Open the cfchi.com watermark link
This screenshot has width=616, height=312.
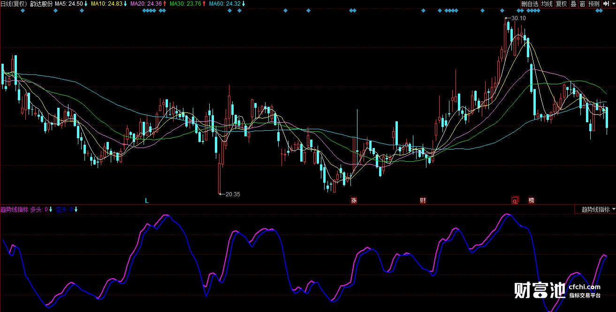point(584,287)
